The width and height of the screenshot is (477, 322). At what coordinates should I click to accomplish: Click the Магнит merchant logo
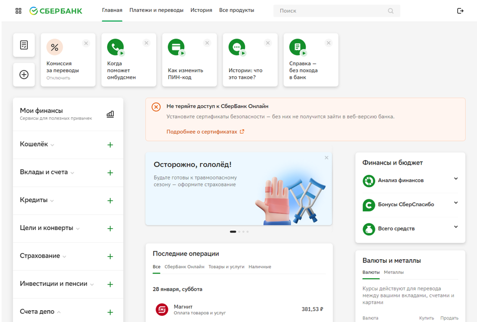(162, 310)
